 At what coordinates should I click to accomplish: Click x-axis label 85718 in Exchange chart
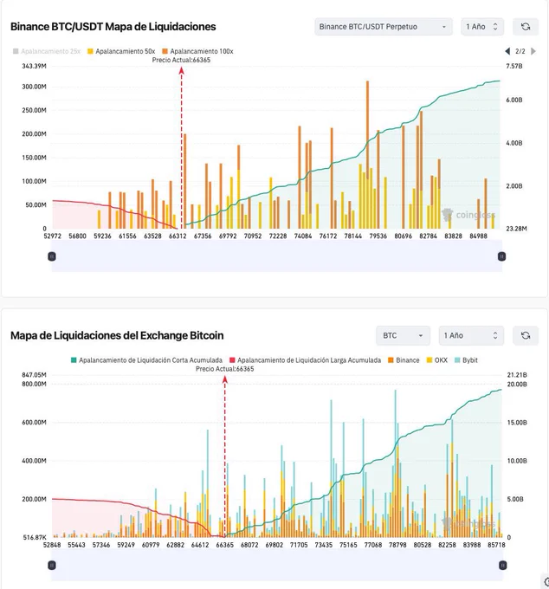point(496,545)
